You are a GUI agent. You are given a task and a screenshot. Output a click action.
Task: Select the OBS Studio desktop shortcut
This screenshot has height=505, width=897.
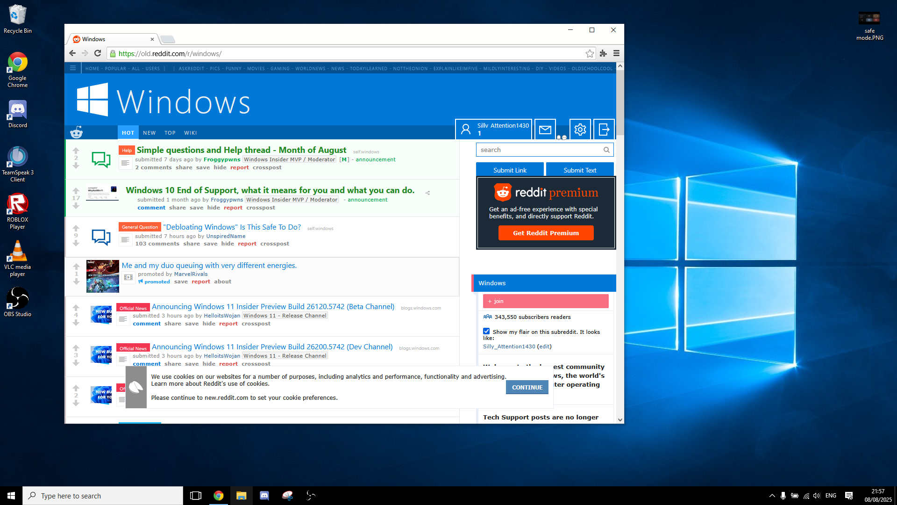18,302
